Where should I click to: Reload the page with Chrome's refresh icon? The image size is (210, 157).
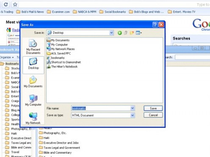[x=6, y=5]
